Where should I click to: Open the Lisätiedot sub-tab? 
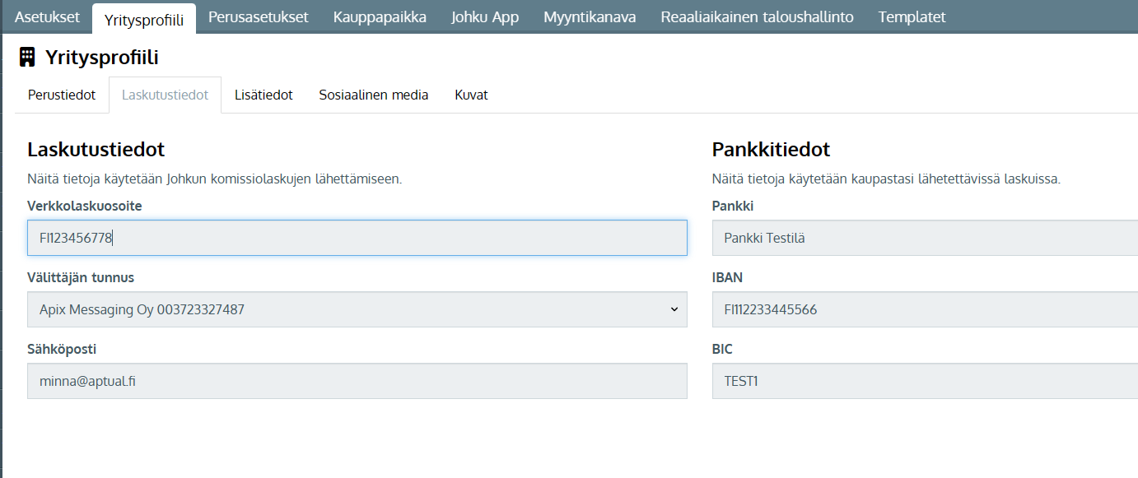[264, 95]
